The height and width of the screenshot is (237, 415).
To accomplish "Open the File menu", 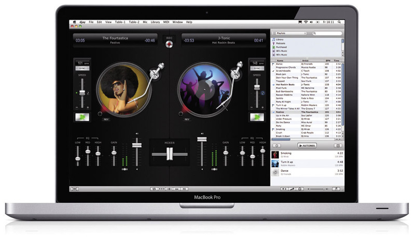I will coord(91,22).
